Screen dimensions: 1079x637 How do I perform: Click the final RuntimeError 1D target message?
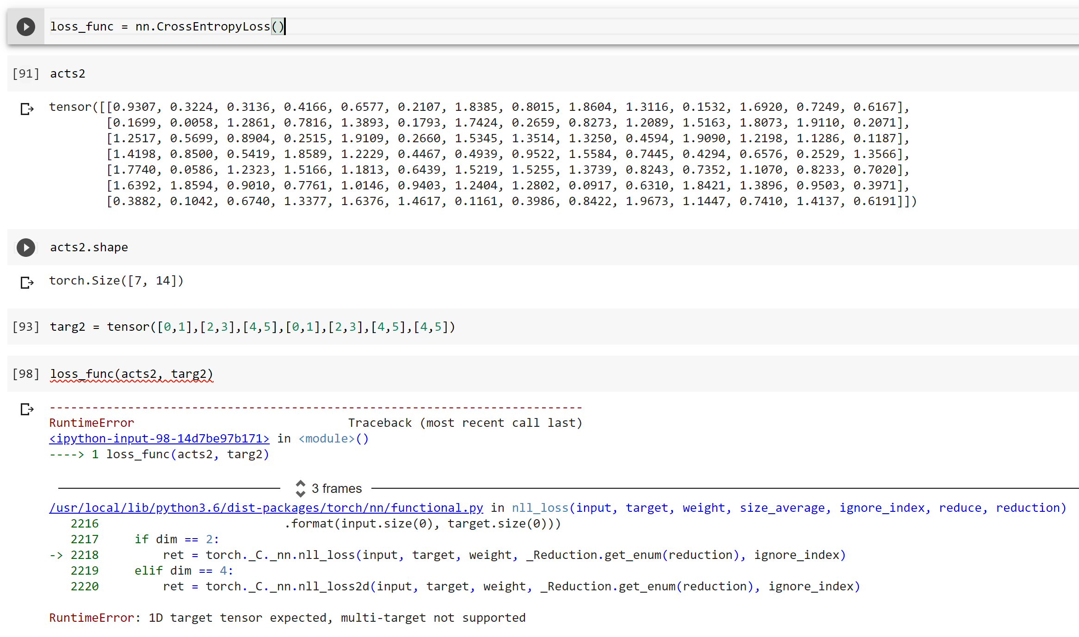click(287, 618)
